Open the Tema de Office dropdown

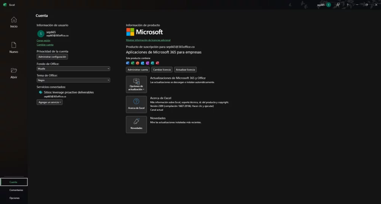click(73, 80)
